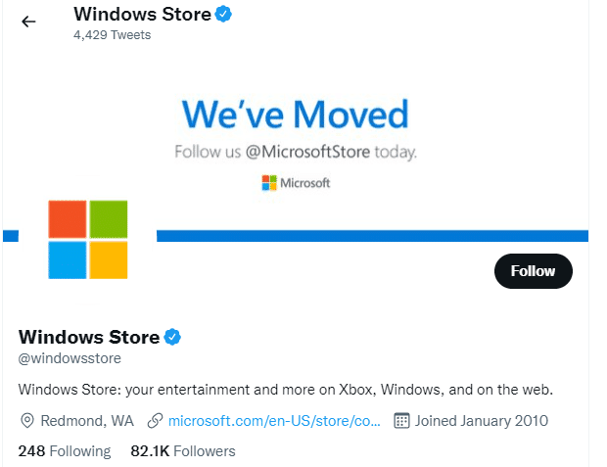Click the verified badge in the top header
The height and width of the screenshot is (467, 607).
[223, 15]
